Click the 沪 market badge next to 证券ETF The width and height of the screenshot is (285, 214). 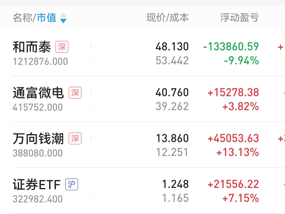tap(72, 184)
